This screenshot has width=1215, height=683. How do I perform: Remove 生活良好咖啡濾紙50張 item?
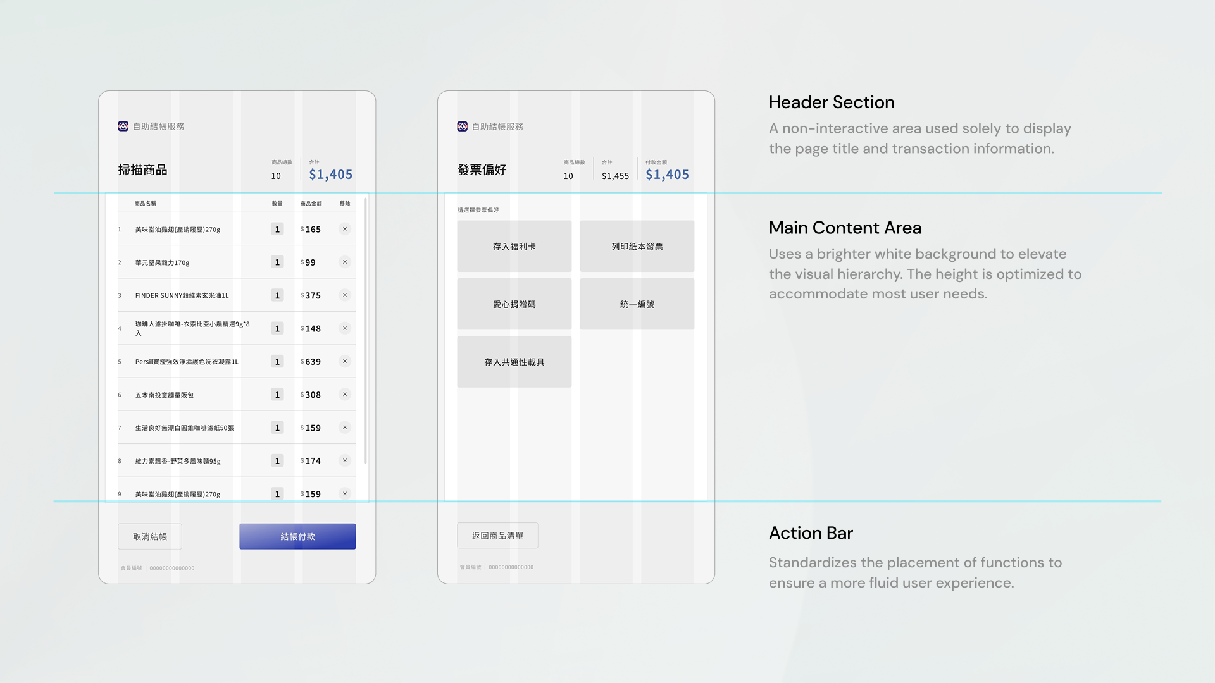345,428
